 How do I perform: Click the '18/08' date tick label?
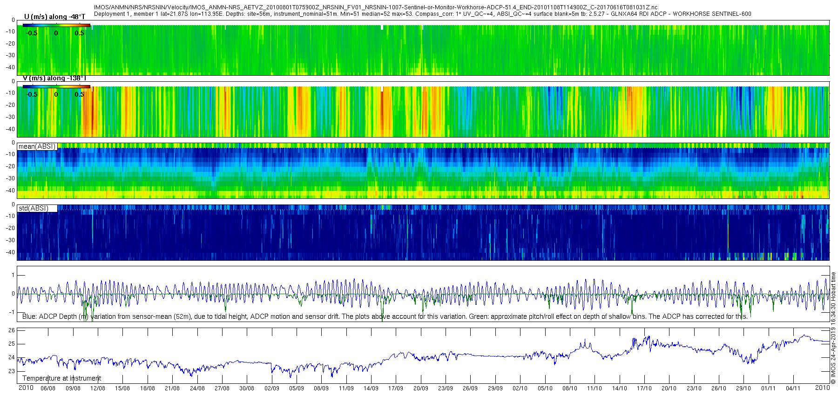[x=148, y=388]
